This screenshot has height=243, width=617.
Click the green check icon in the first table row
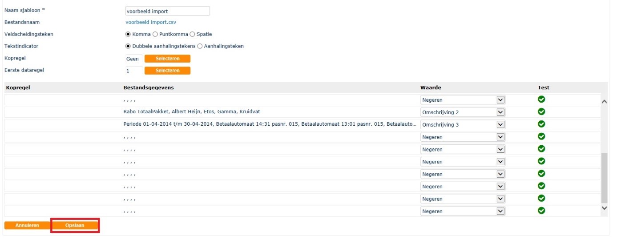pyautogui.click(x=541, y=100)
